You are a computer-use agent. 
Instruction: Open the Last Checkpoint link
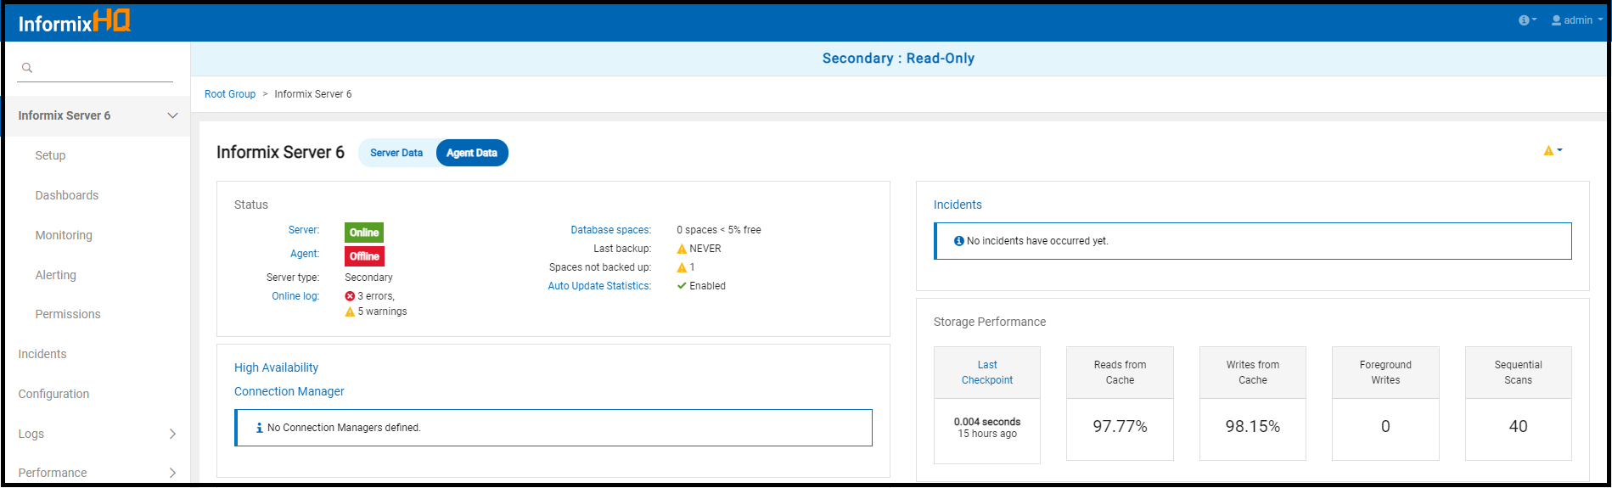[x=987, y=373]
